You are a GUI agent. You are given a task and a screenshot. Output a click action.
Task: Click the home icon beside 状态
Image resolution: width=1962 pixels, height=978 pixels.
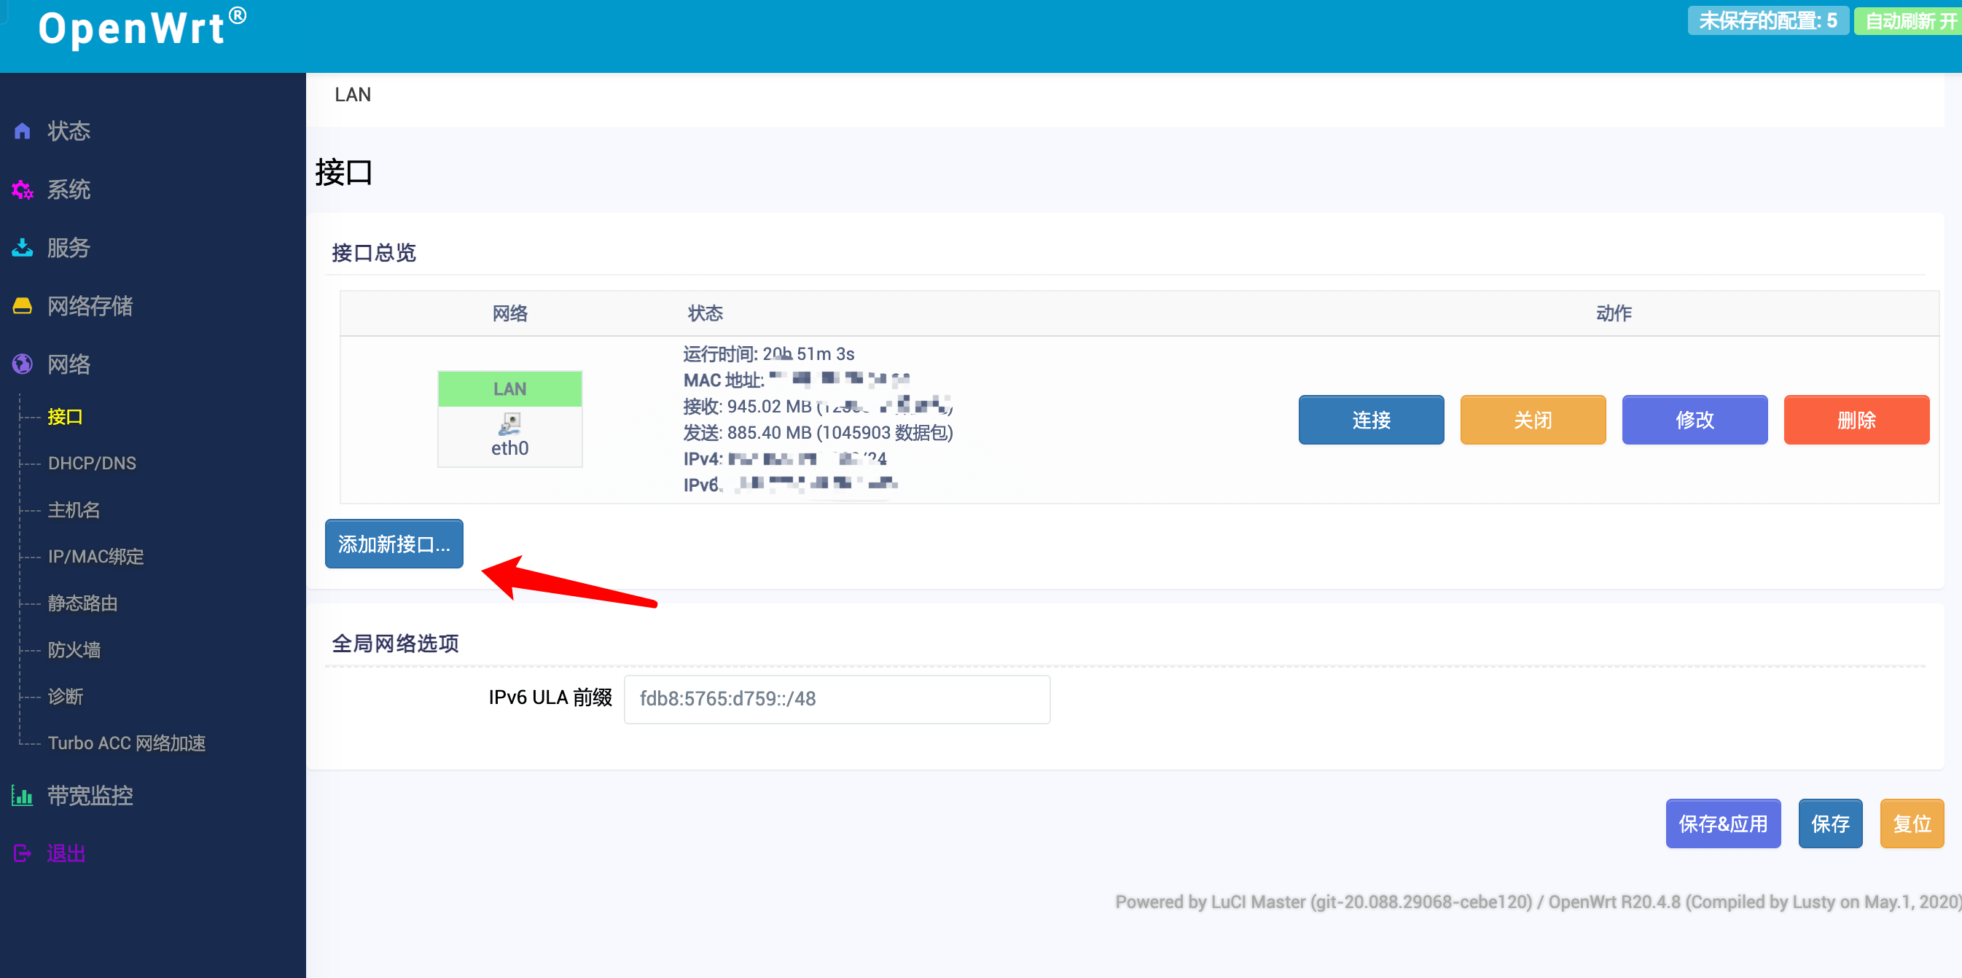22,131
